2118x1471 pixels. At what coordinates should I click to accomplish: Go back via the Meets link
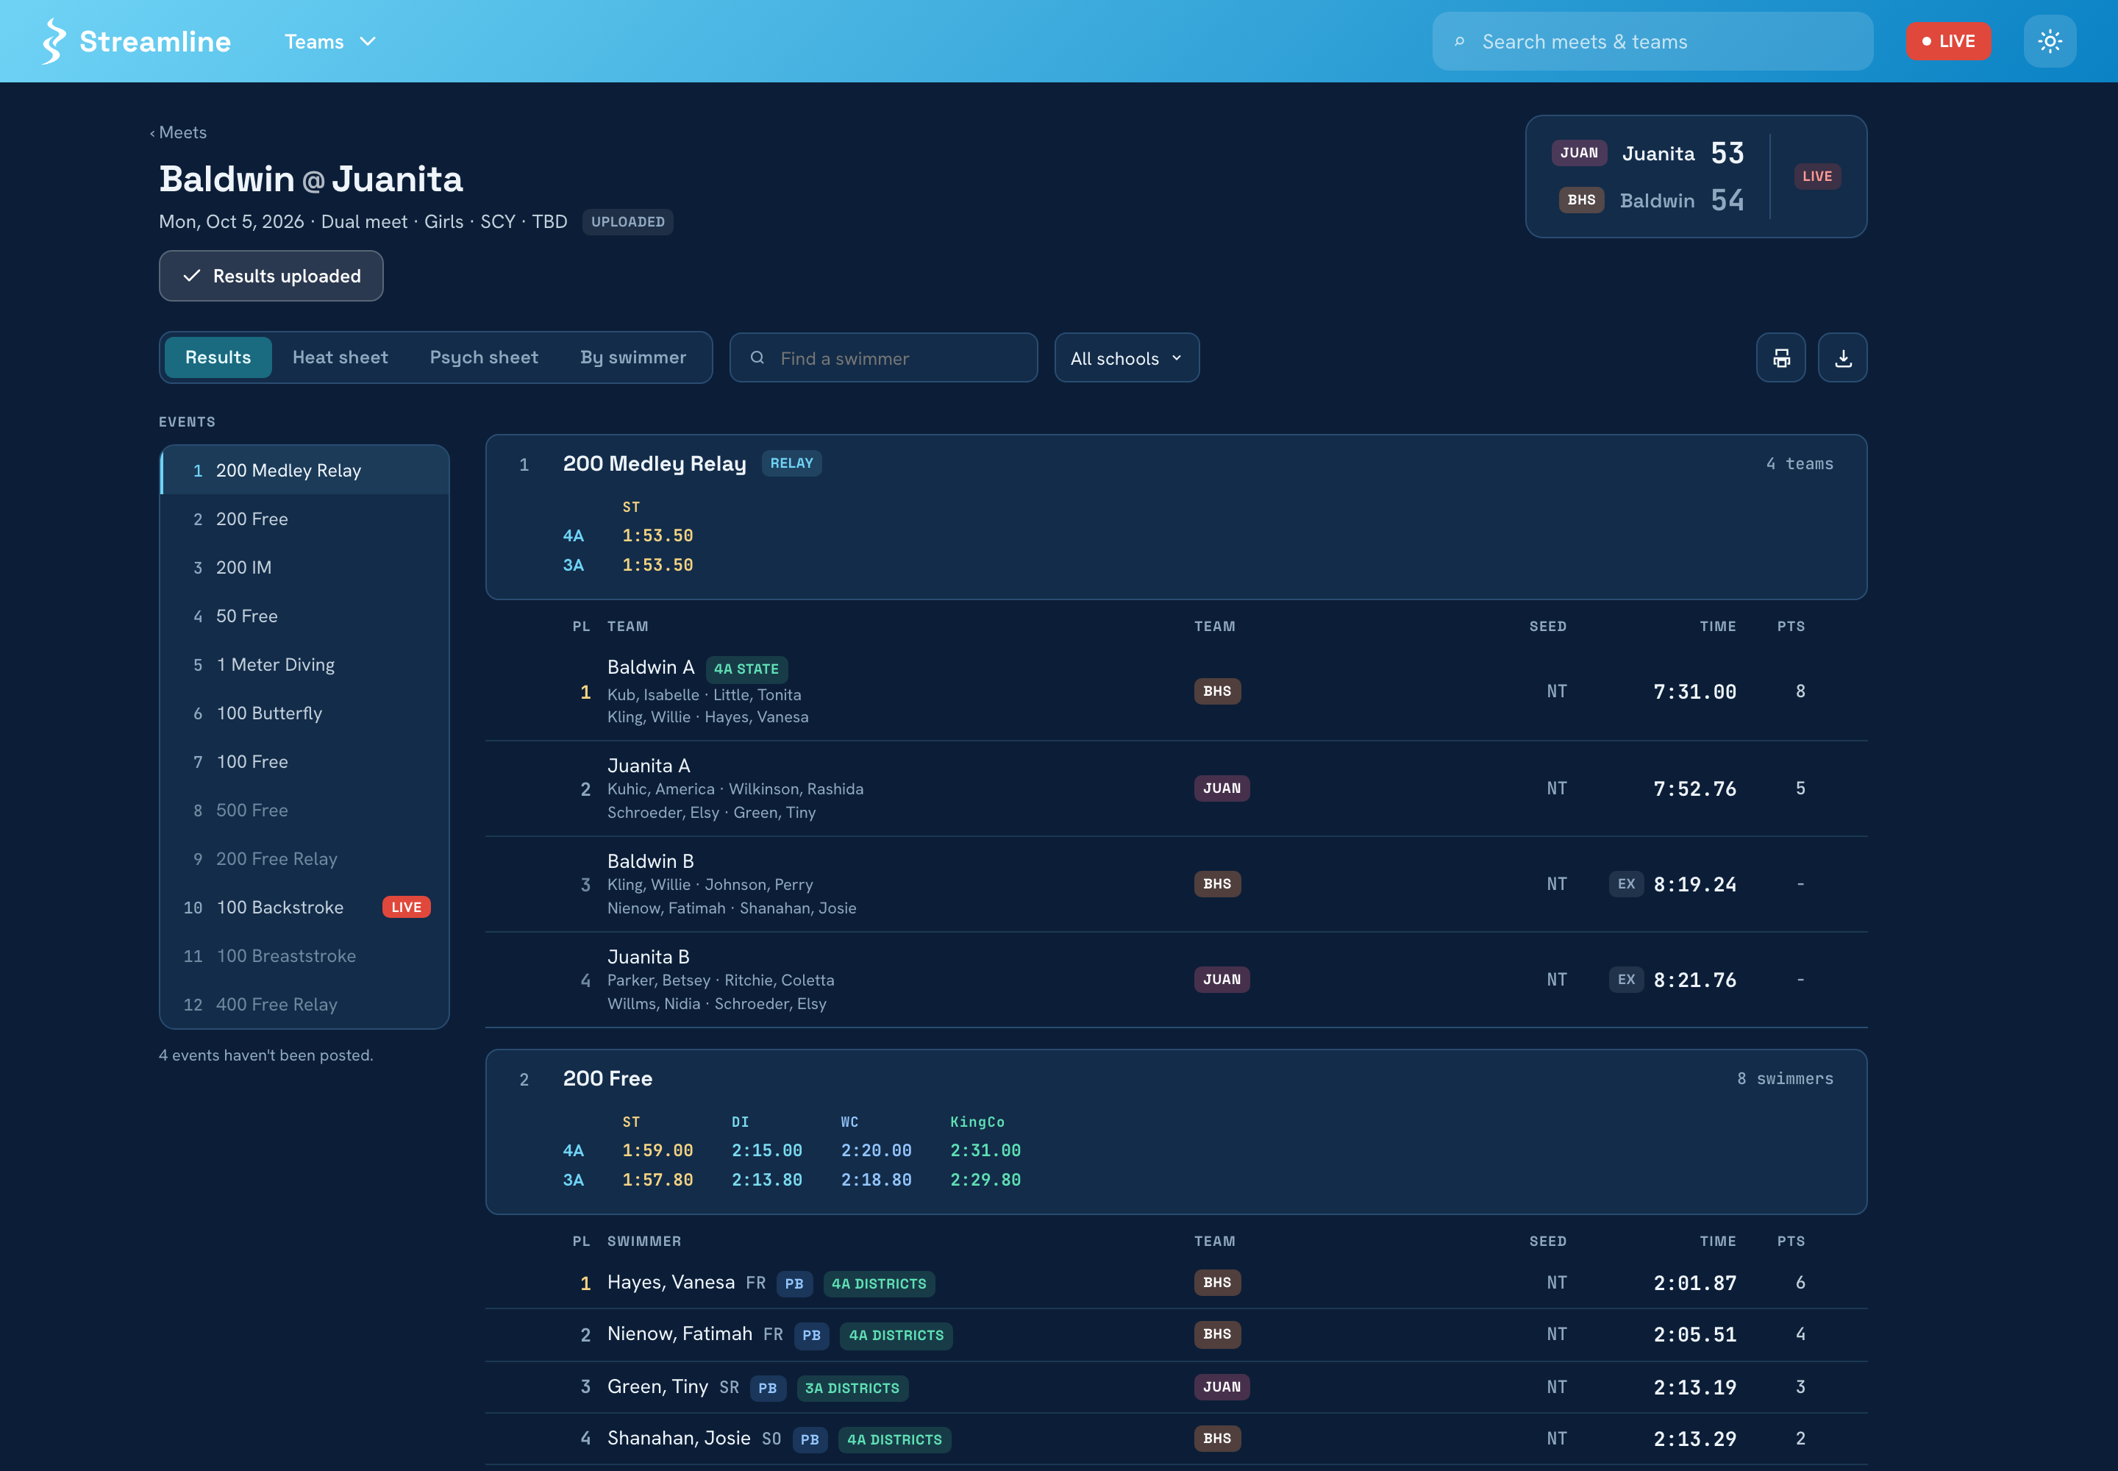coord(179,132)
